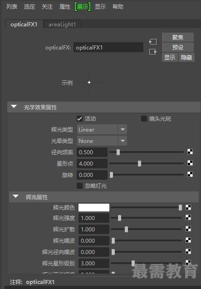Click the input connection arrow icon
The image size is (201, 289).
click(153, 42)
